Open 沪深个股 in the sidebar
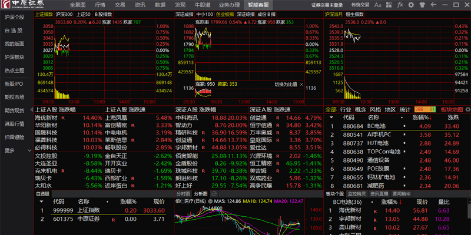 14,17
